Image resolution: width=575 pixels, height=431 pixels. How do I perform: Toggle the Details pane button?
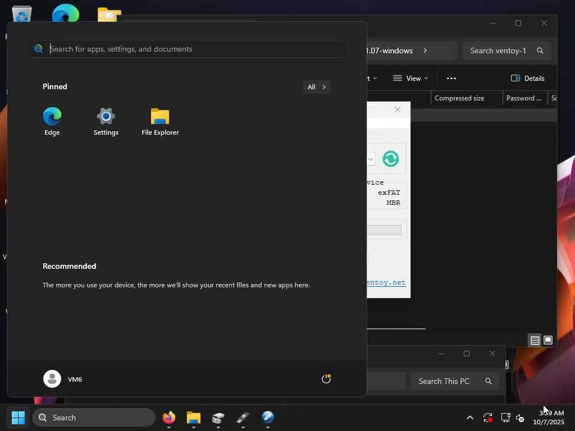tap(528, 79)
